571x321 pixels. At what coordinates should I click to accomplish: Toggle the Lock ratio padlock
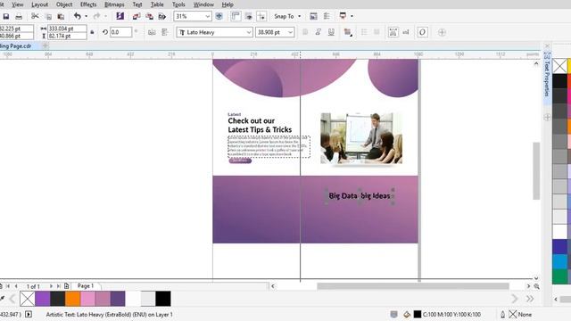[92, 32]
